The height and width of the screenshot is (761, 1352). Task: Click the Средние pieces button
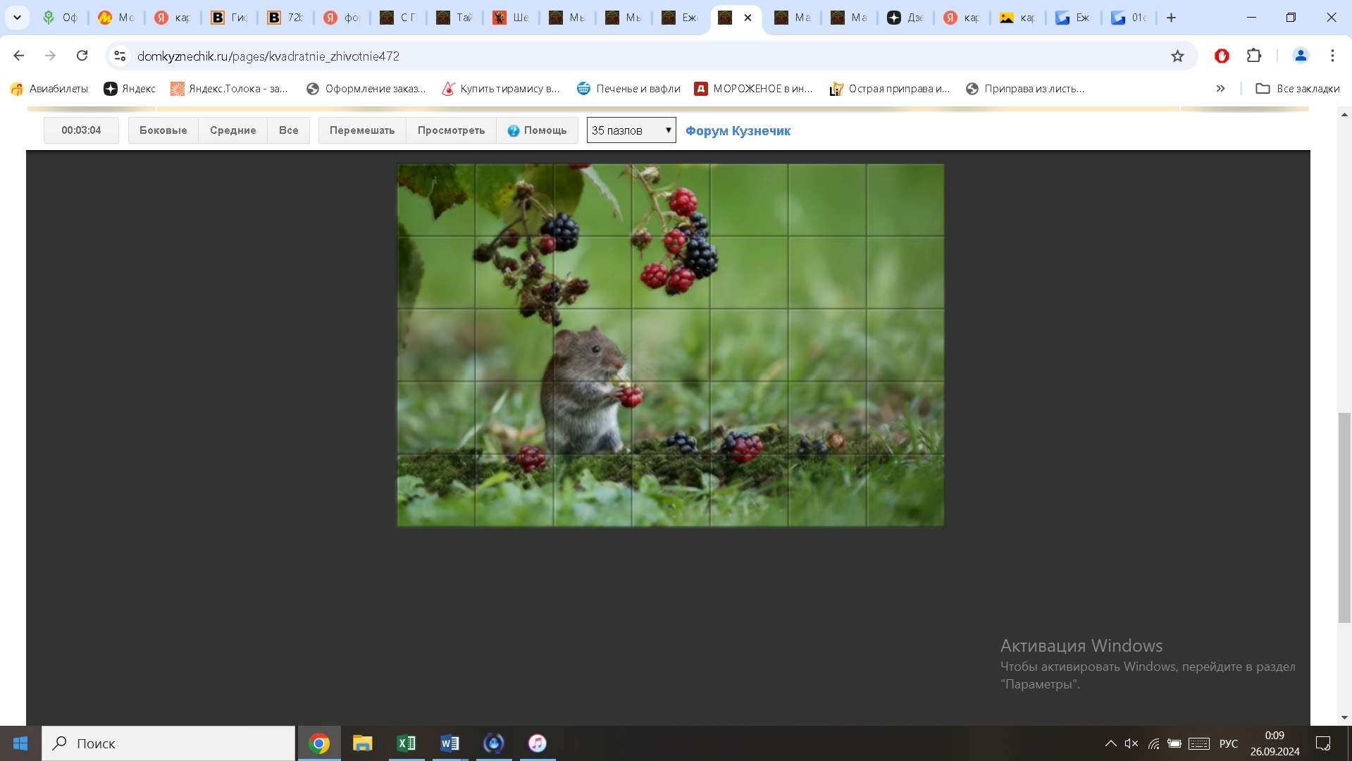point(233,130)
